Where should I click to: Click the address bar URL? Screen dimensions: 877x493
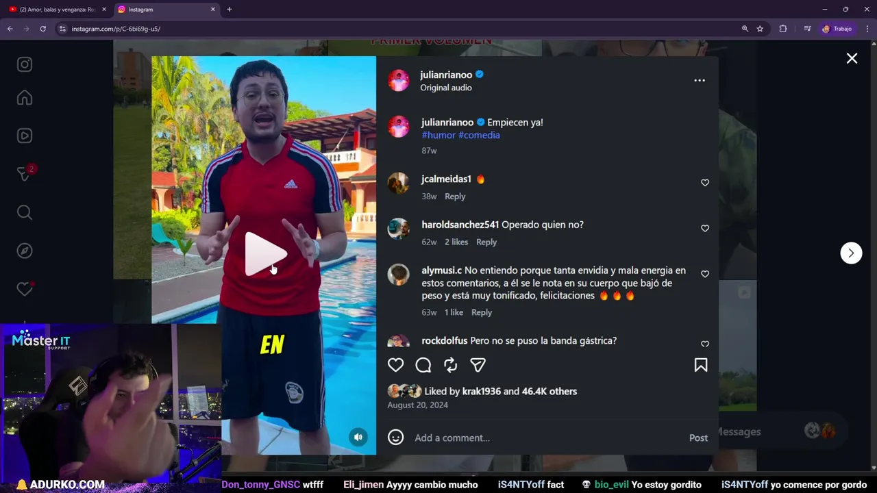pos(116,29)
